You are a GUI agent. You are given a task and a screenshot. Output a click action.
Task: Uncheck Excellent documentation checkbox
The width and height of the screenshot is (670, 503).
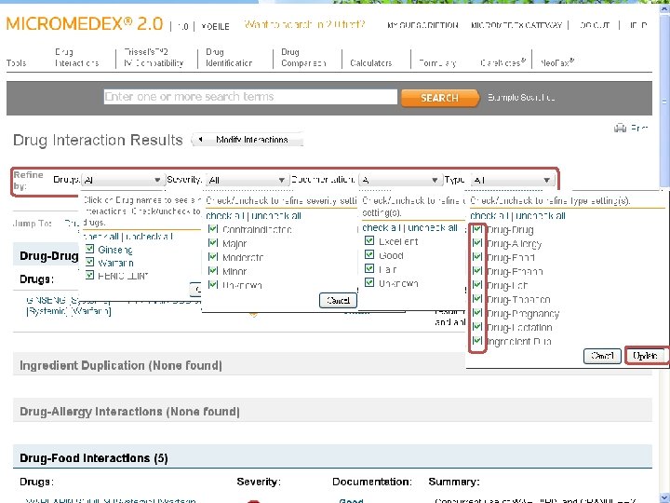click(x=369, y=241)
